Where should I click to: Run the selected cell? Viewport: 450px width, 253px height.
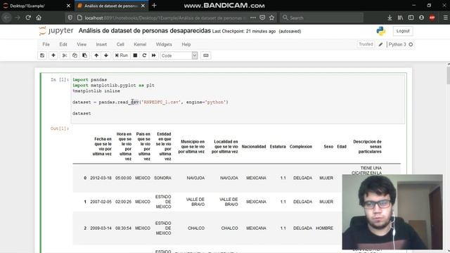[122, 56]
